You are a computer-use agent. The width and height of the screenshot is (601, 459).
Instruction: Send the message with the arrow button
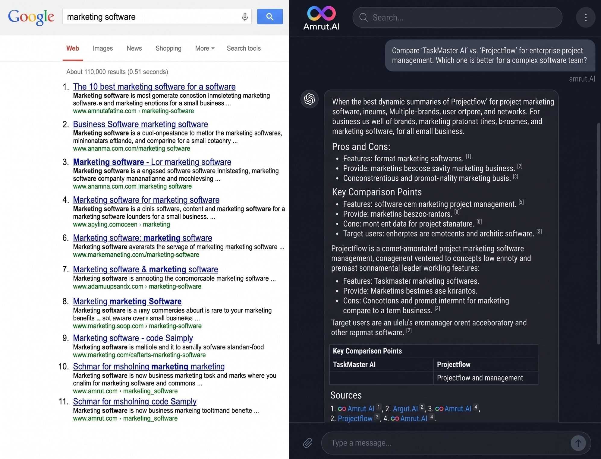point(578,443)
